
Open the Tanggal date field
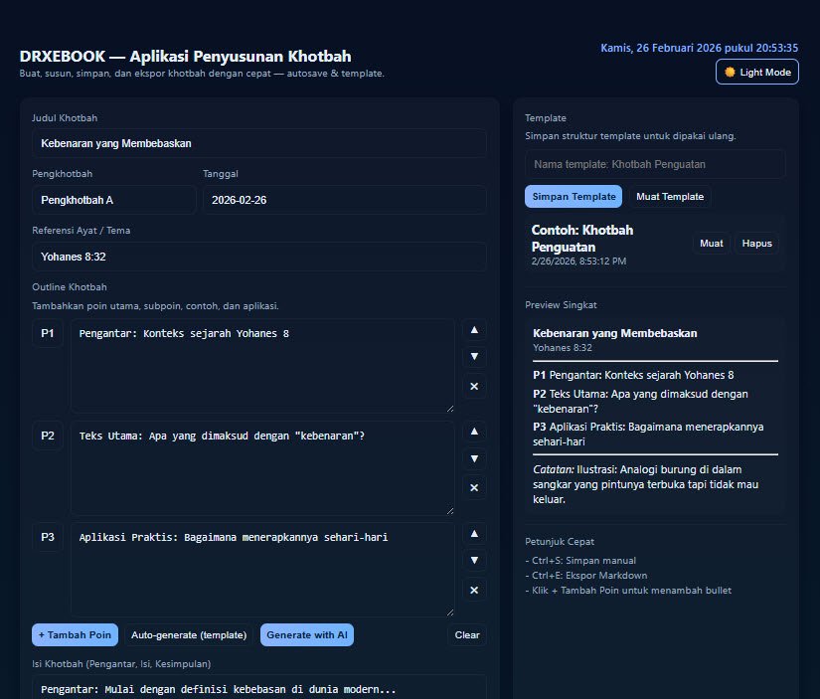(345, 200)
